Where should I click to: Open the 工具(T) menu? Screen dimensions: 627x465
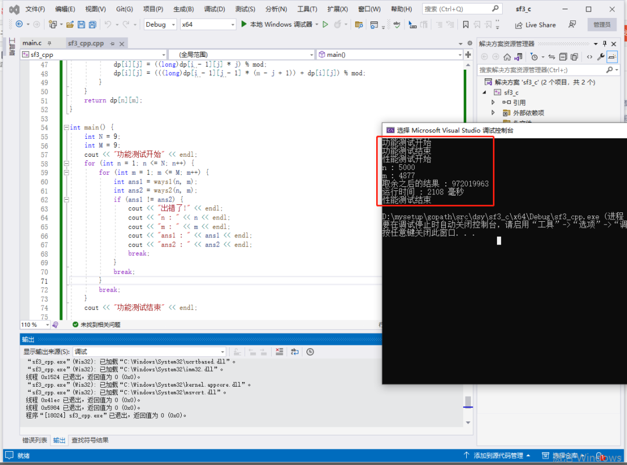pyautogui.click(x=307, y=9)
